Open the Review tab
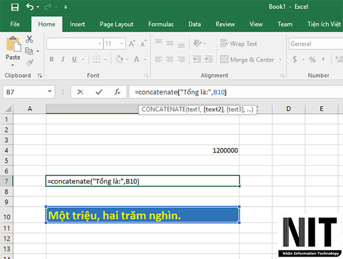This screenshot has height=259, width=343. 225,24
